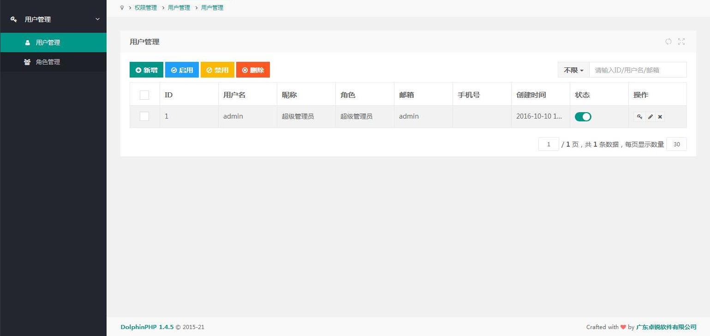Click the 新增 add button
Viewport: 710px width, 336px height.
point(146,70)
